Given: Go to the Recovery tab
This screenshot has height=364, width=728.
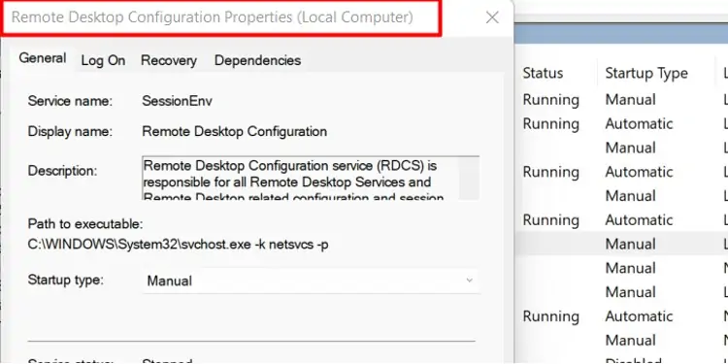Looking at the screenshot, I should 169,60.
